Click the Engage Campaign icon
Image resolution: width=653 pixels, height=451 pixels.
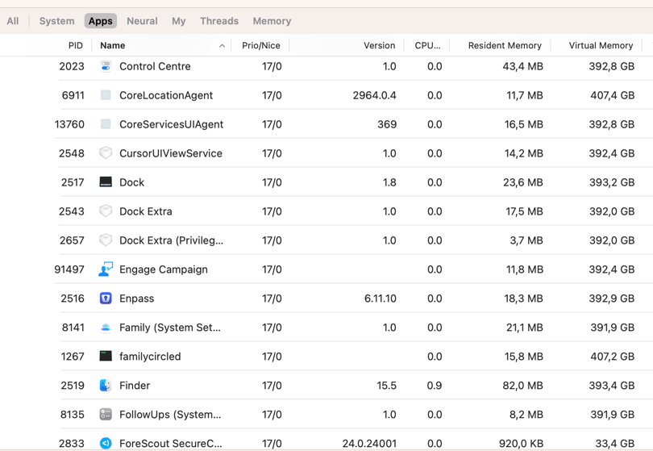106,269
